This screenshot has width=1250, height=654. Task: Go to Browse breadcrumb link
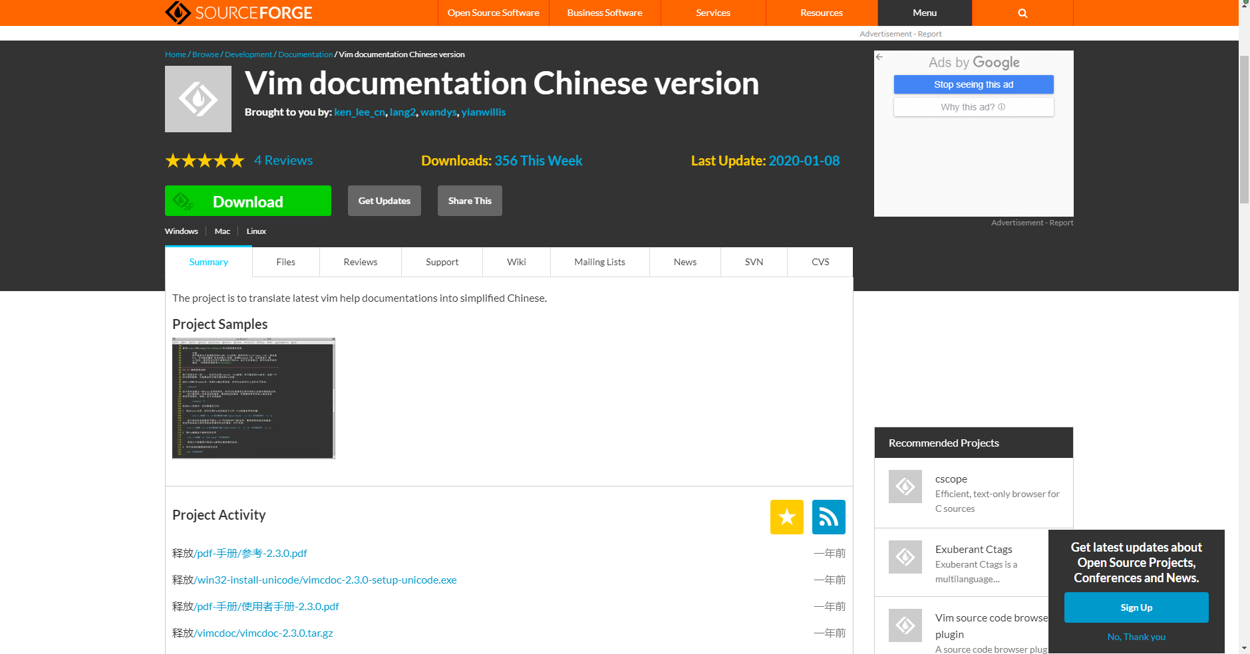tap(206, 54)
